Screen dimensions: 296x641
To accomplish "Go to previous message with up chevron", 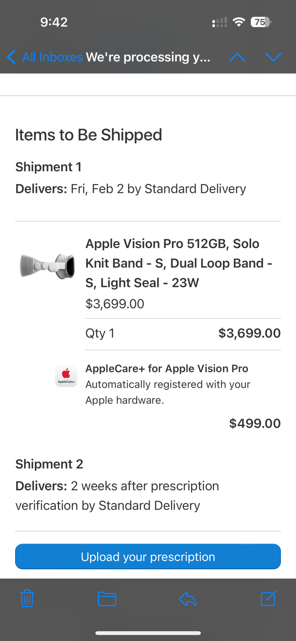I will (237, 57).
